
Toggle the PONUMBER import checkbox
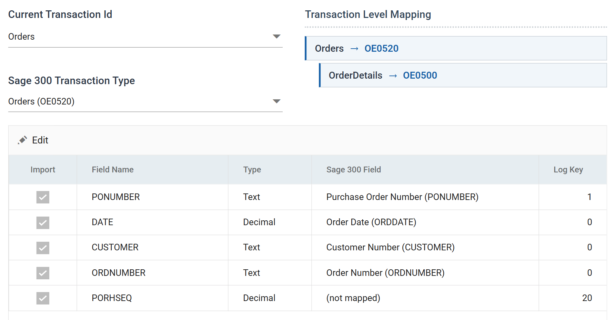point(43,197)
